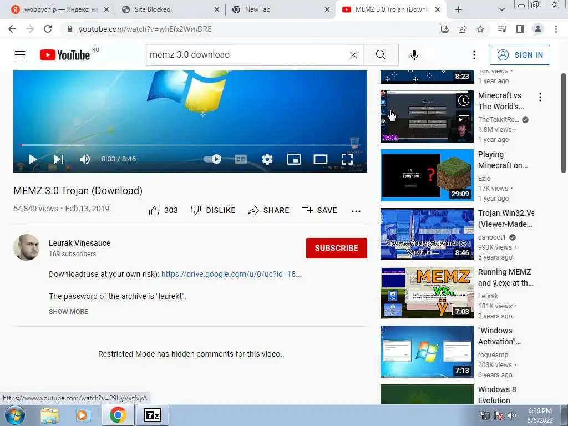Open options menu for Minecraft vs The World's

[x=540, y=97]
